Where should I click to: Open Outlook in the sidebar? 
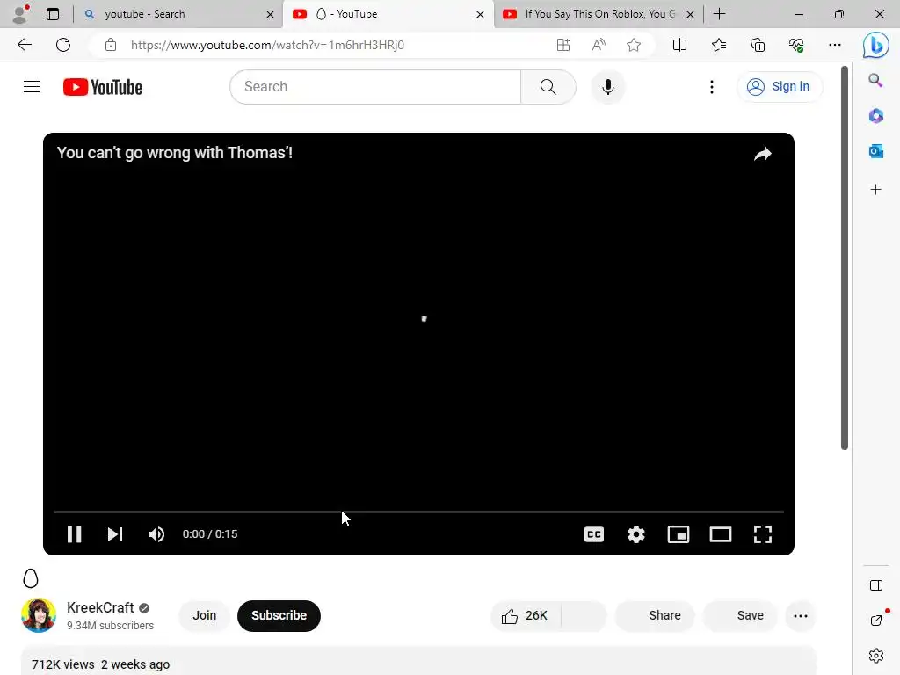[876, 151]
